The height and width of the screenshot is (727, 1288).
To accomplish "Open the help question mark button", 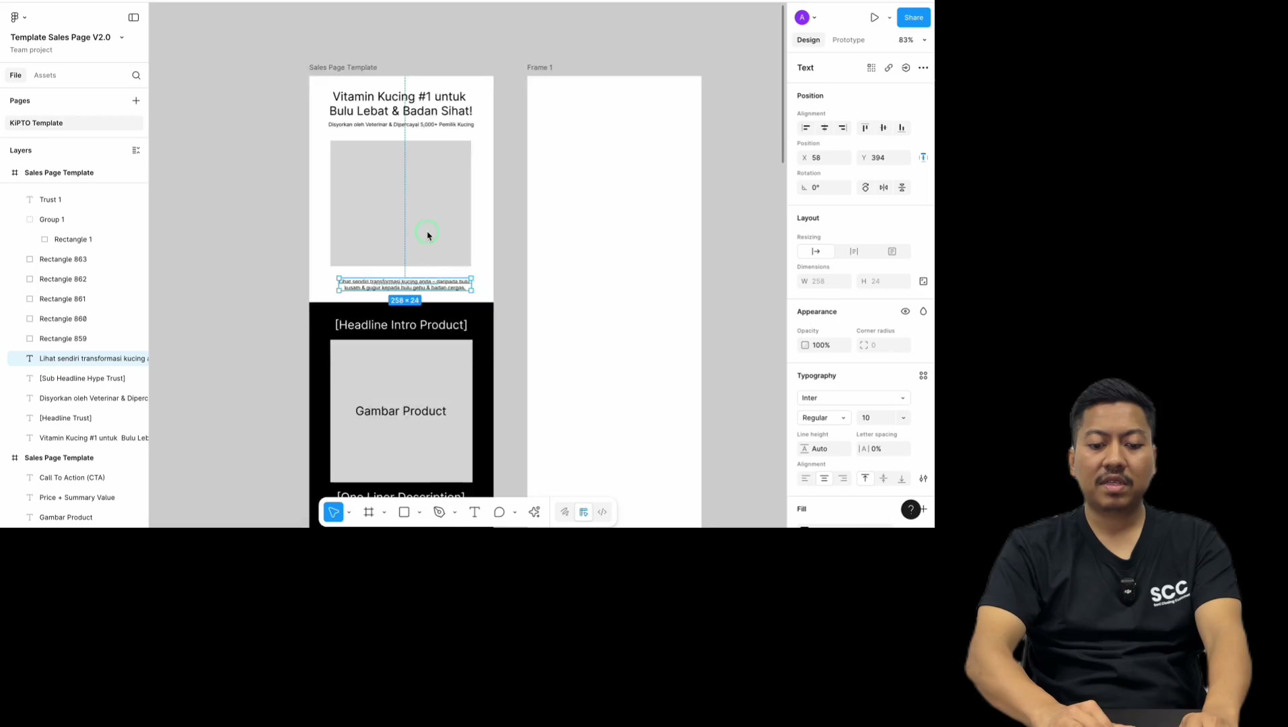I will click(x=910, y=510).
